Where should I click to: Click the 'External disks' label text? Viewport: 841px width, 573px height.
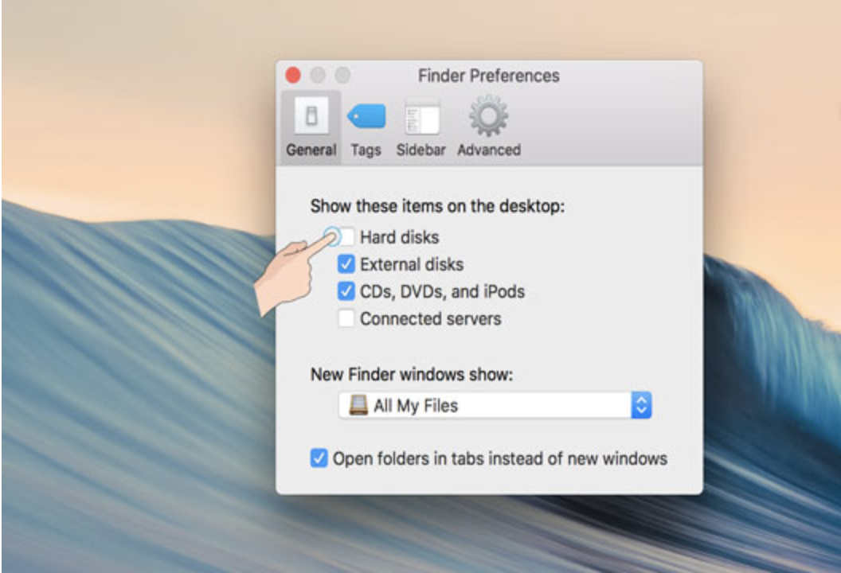click(x=412, y=264)
